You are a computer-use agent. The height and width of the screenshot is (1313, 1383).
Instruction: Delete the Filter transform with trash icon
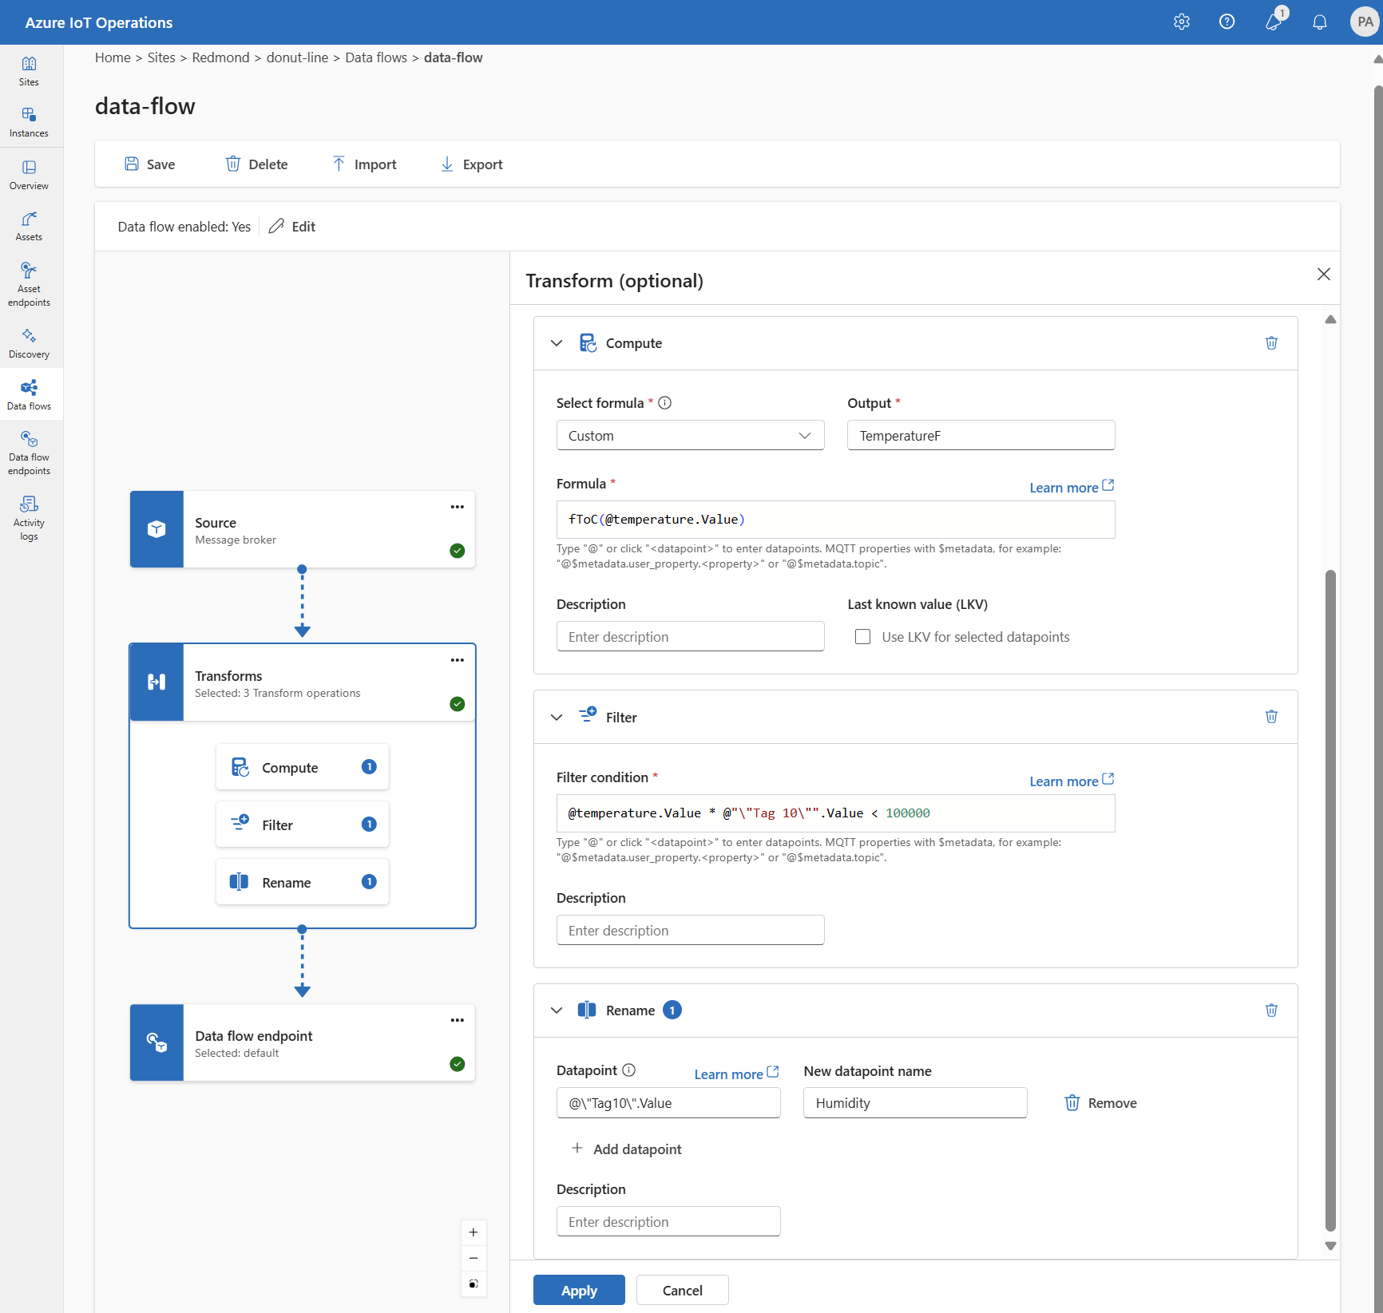(x=1271, y=717)
